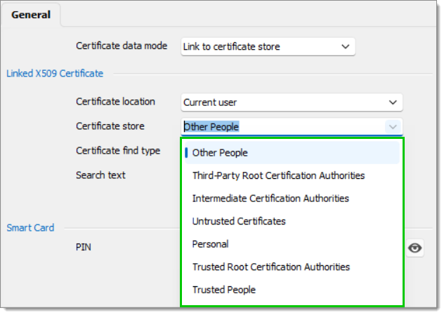Image resolution: width=444 pixels, height=315 pixels.
Task: Choose Third-Party Root Certification Authorities
Action: click(292, 175)
